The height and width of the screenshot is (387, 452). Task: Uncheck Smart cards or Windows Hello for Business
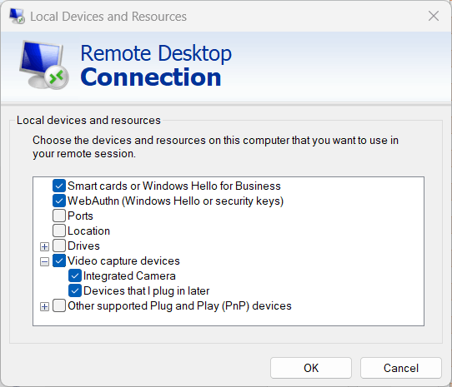click(59, 186)
